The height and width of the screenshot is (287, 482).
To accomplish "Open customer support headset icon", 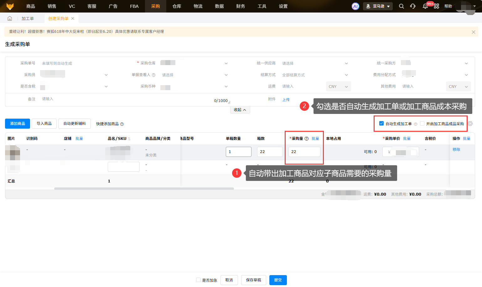I will tap(413, 6).
